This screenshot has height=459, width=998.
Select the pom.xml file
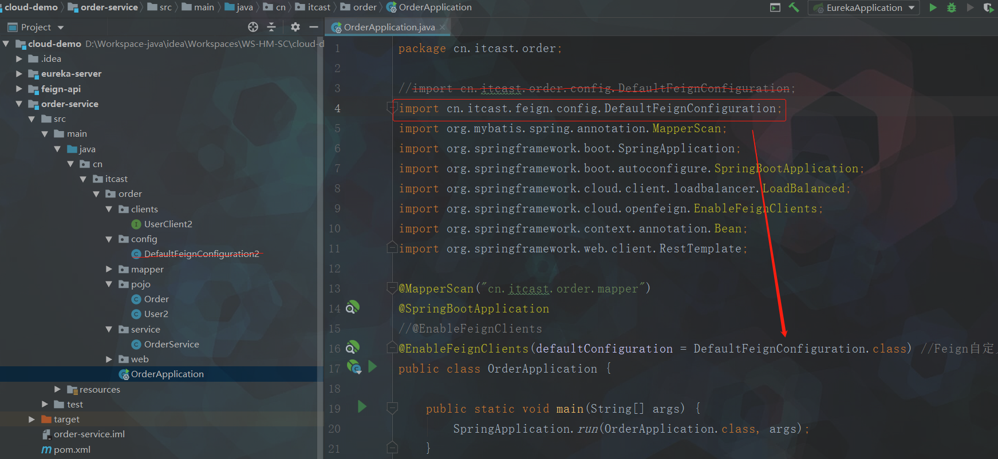72,450
